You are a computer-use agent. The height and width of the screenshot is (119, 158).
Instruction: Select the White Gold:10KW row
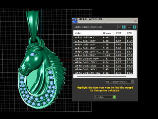pyautogui.click(x=103, y=66)
